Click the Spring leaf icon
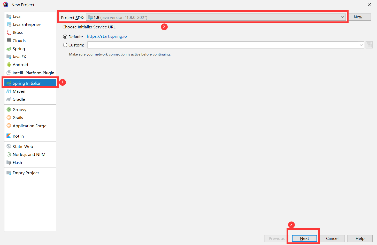This screenshot has height=245, width=377. [x=9, y=49]
